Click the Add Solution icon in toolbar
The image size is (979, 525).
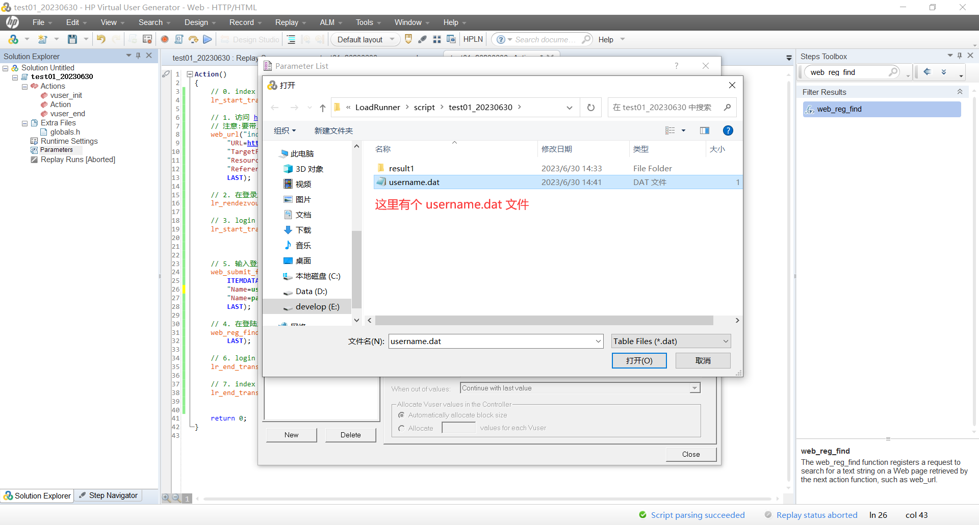point(13,39)
